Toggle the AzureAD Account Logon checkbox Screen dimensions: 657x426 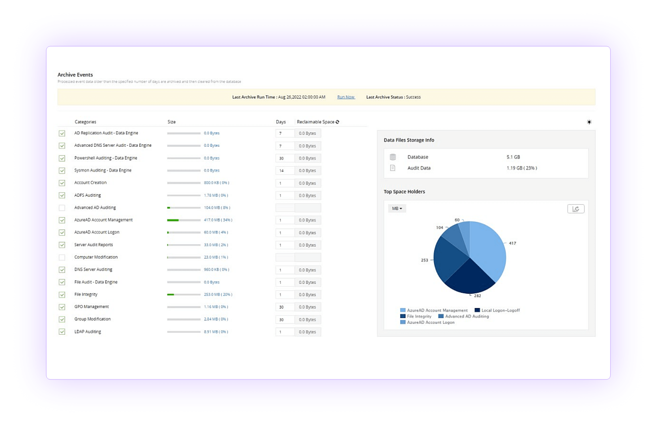point(62,232)
